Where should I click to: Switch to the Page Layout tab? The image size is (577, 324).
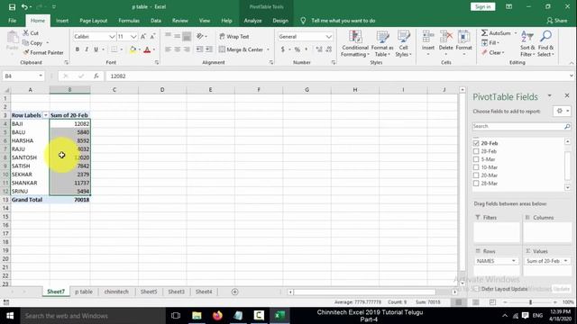click(94, 21)
